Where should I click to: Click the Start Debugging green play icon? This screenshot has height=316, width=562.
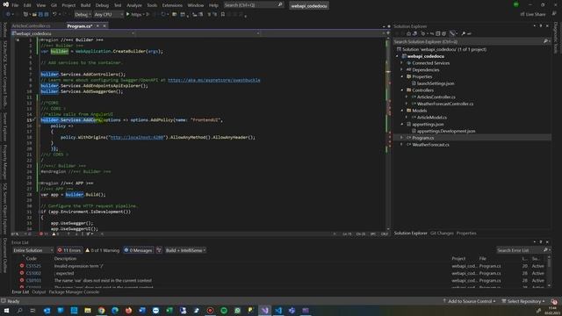click(x=128, y=14)
